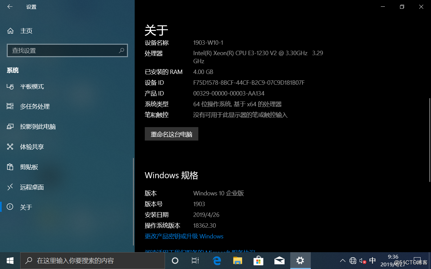Click the 设备 ID value F75D1578-8BCF-44CF-B2C9-07C9D181B07F
Image resolution: width=431 pixels, height=269 pixels.
pos(249,82)
